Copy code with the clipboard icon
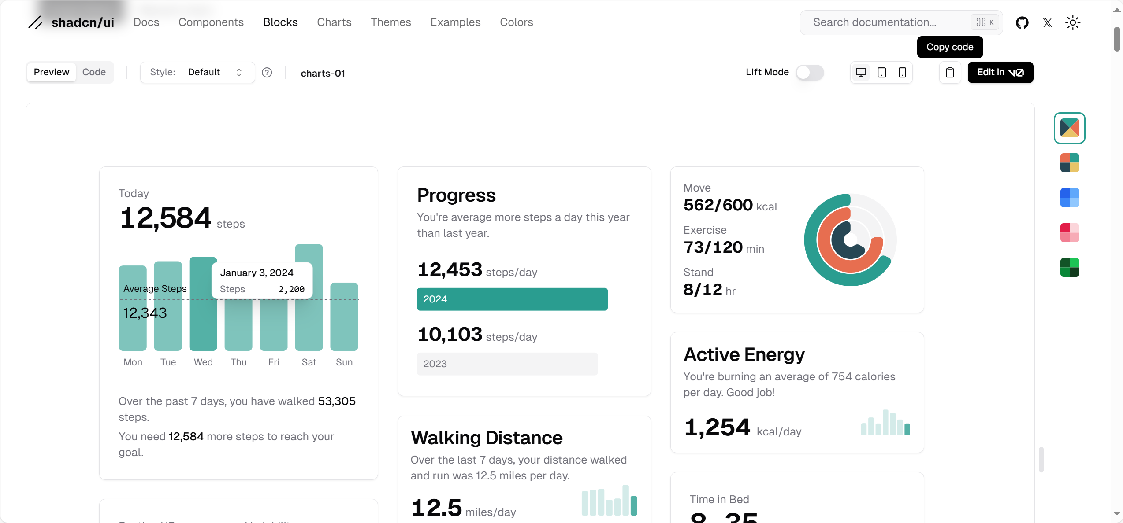This screenshot has height=523, width=1123. pos(950,72)
